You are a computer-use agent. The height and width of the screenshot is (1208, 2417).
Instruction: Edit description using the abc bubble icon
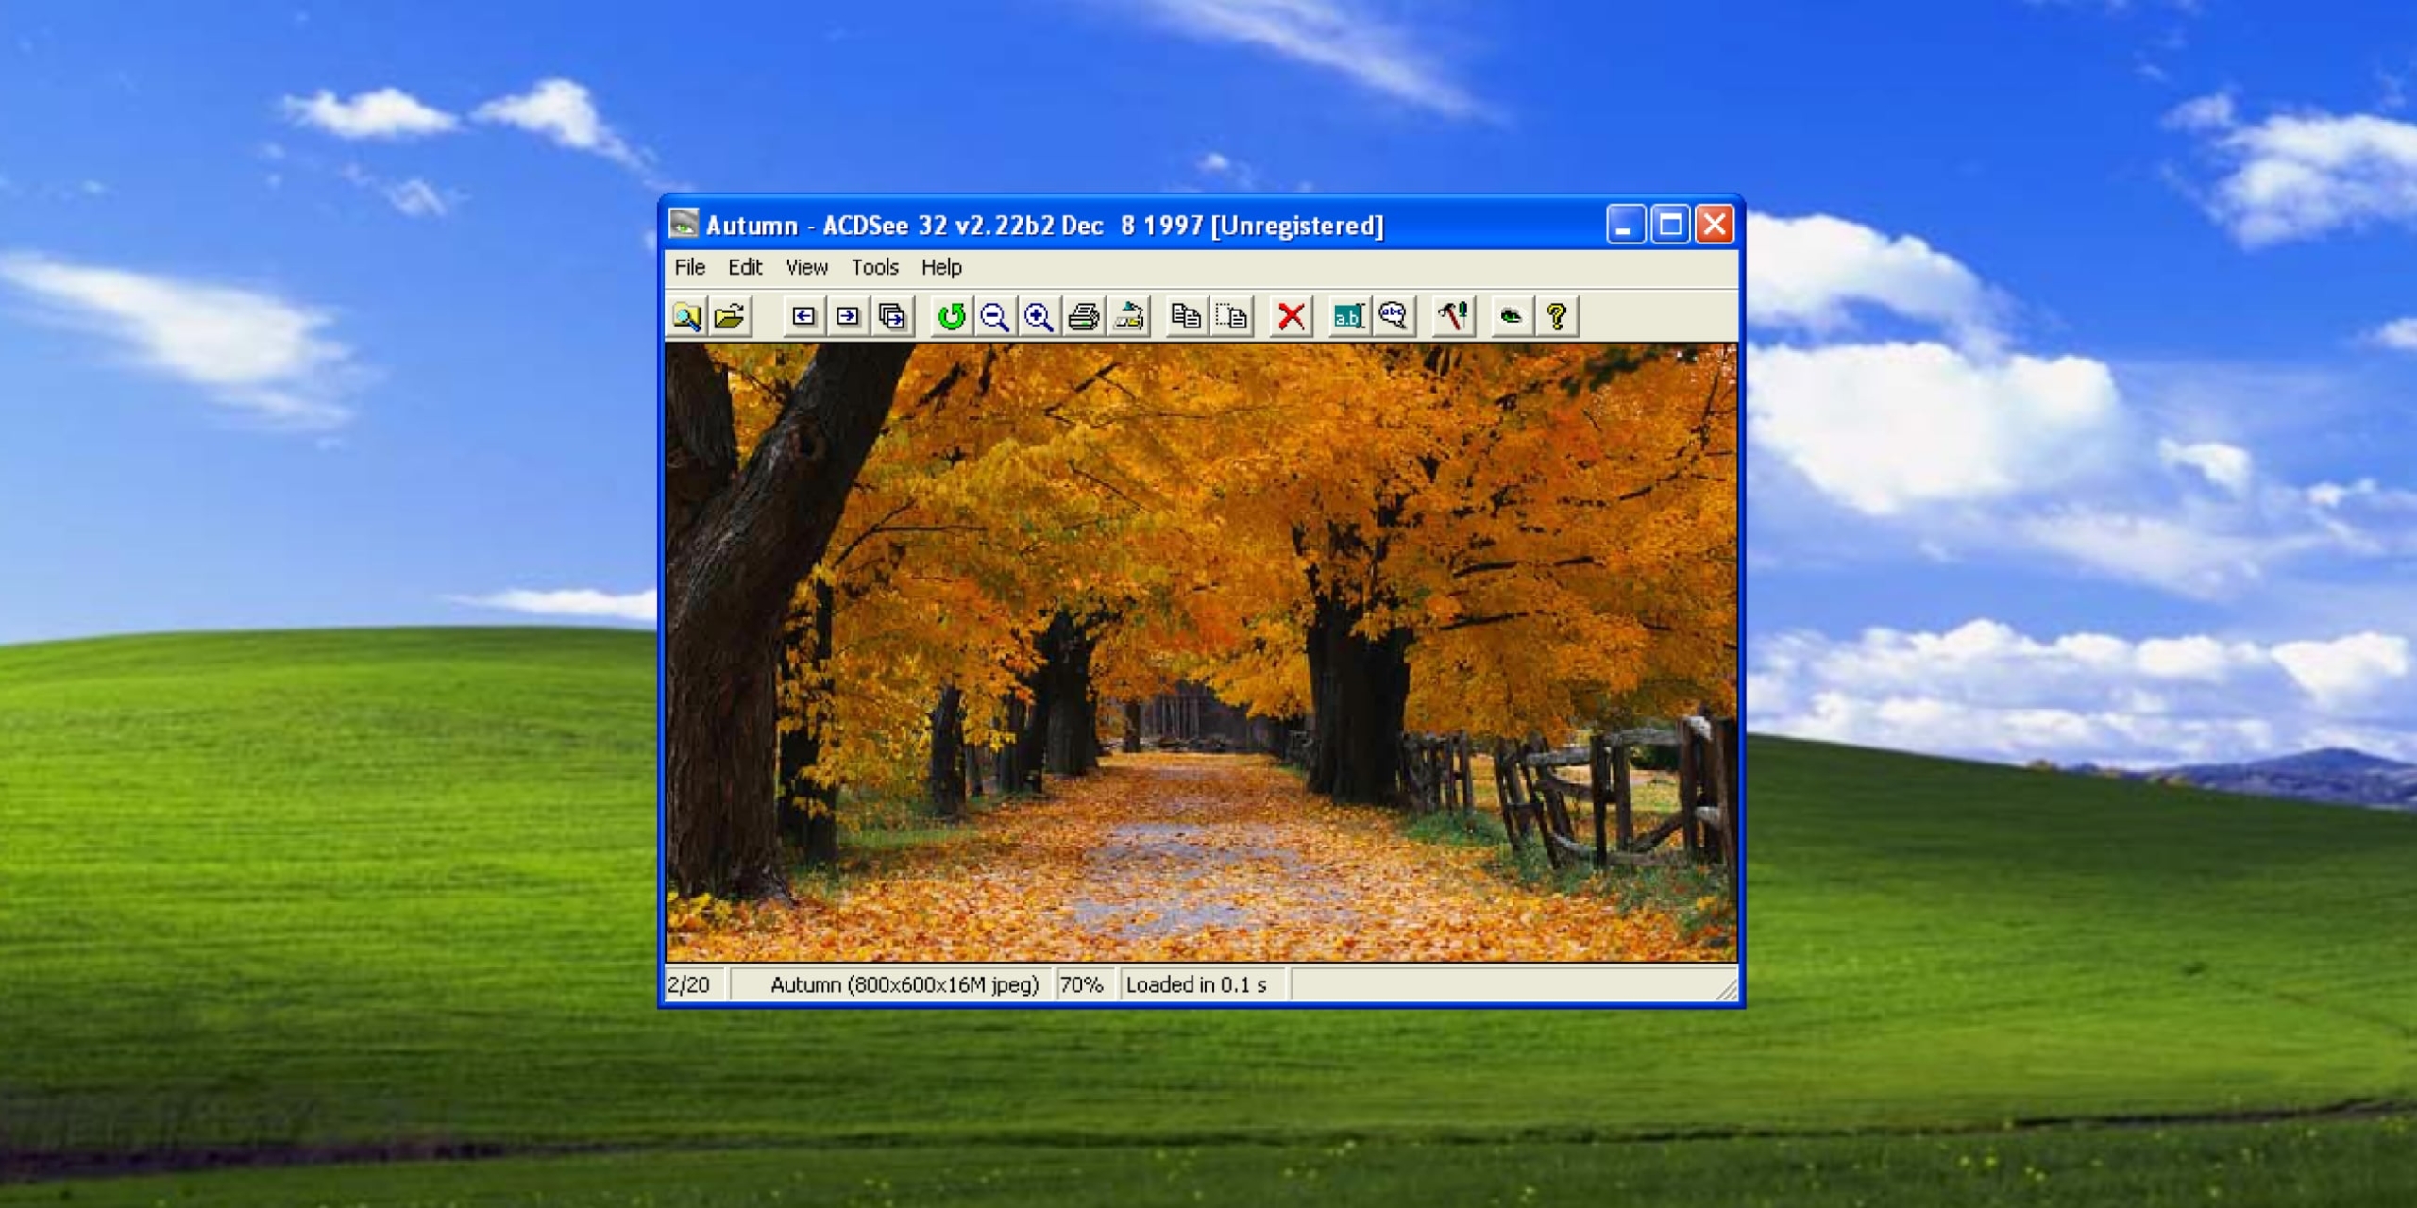pyautogui.click(x=1393, y=316)
